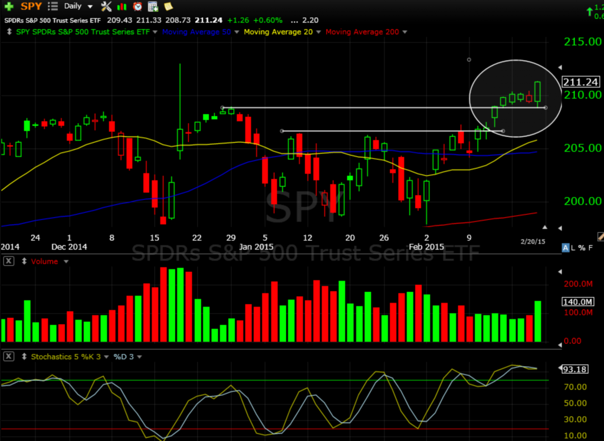Click the 93.18 stochastics value tag

pyautogui.click(x=575, y=369)
